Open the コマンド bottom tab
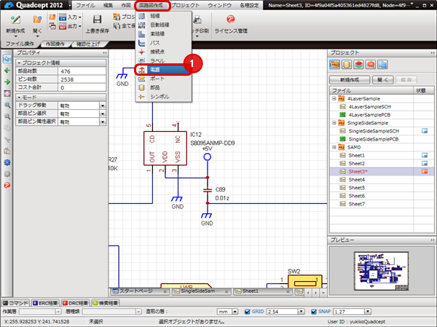The image size is (437, 327). pos(15,303)
